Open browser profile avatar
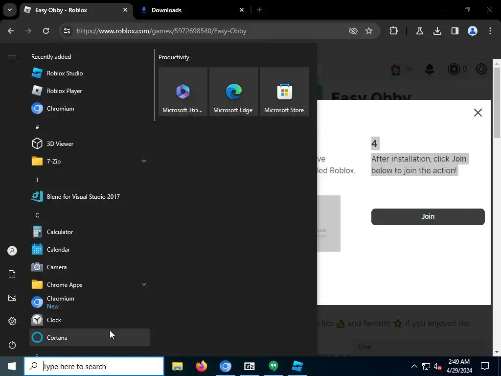 (473, 31)
